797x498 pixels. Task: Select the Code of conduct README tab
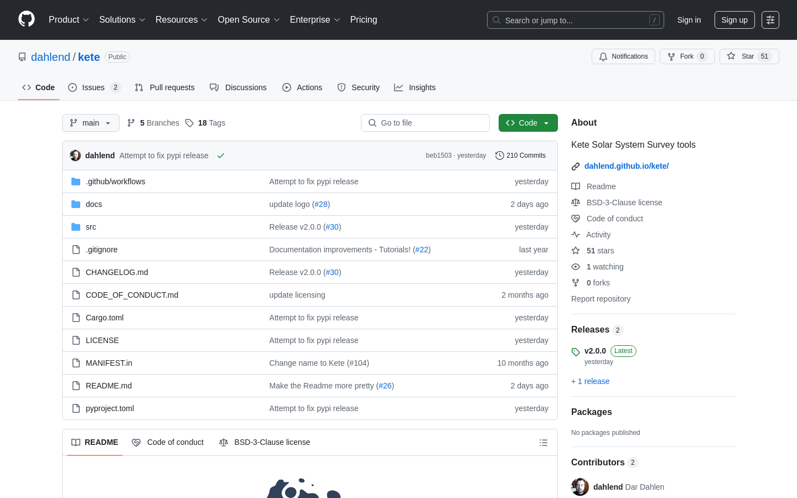coord(168,442)
